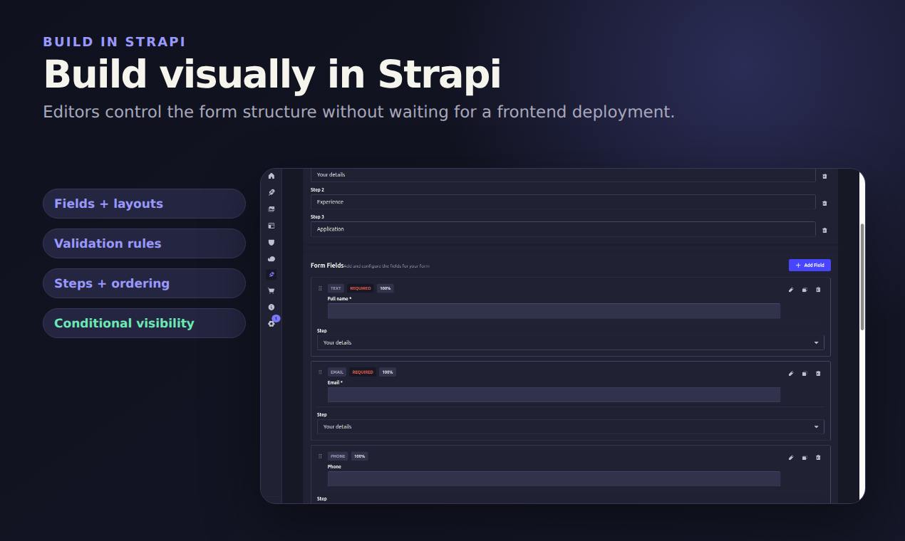
Task: Select the 'Steps + ordering' pill
Action: (x=144, y=283)
